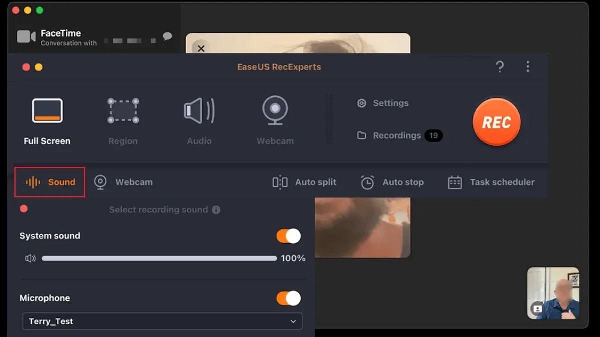This screenshot has width=600, height=337.
Task: Click the recordings count badge 19
Action: click(x=433, y=135)
